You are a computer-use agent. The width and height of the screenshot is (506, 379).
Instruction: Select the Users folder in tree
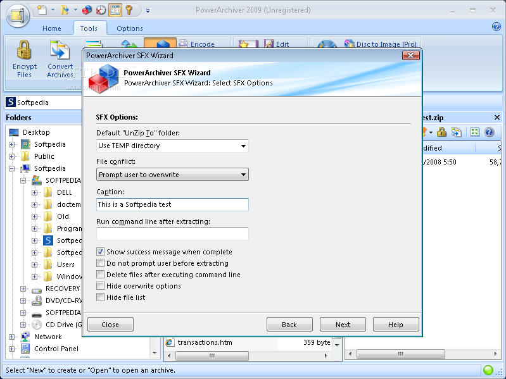[66, 264]
